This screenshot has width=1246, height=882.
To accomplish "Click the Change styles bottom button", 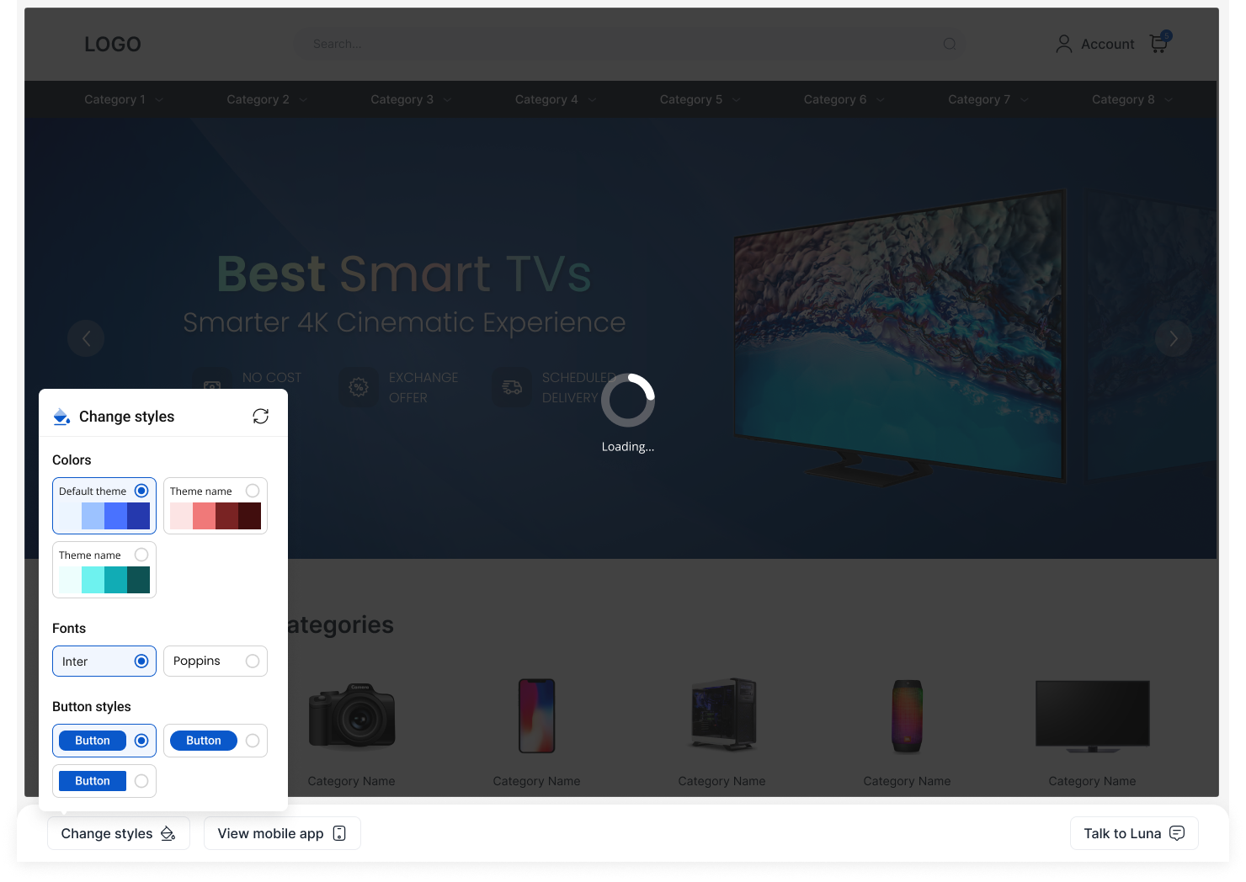I will (119, 833).
